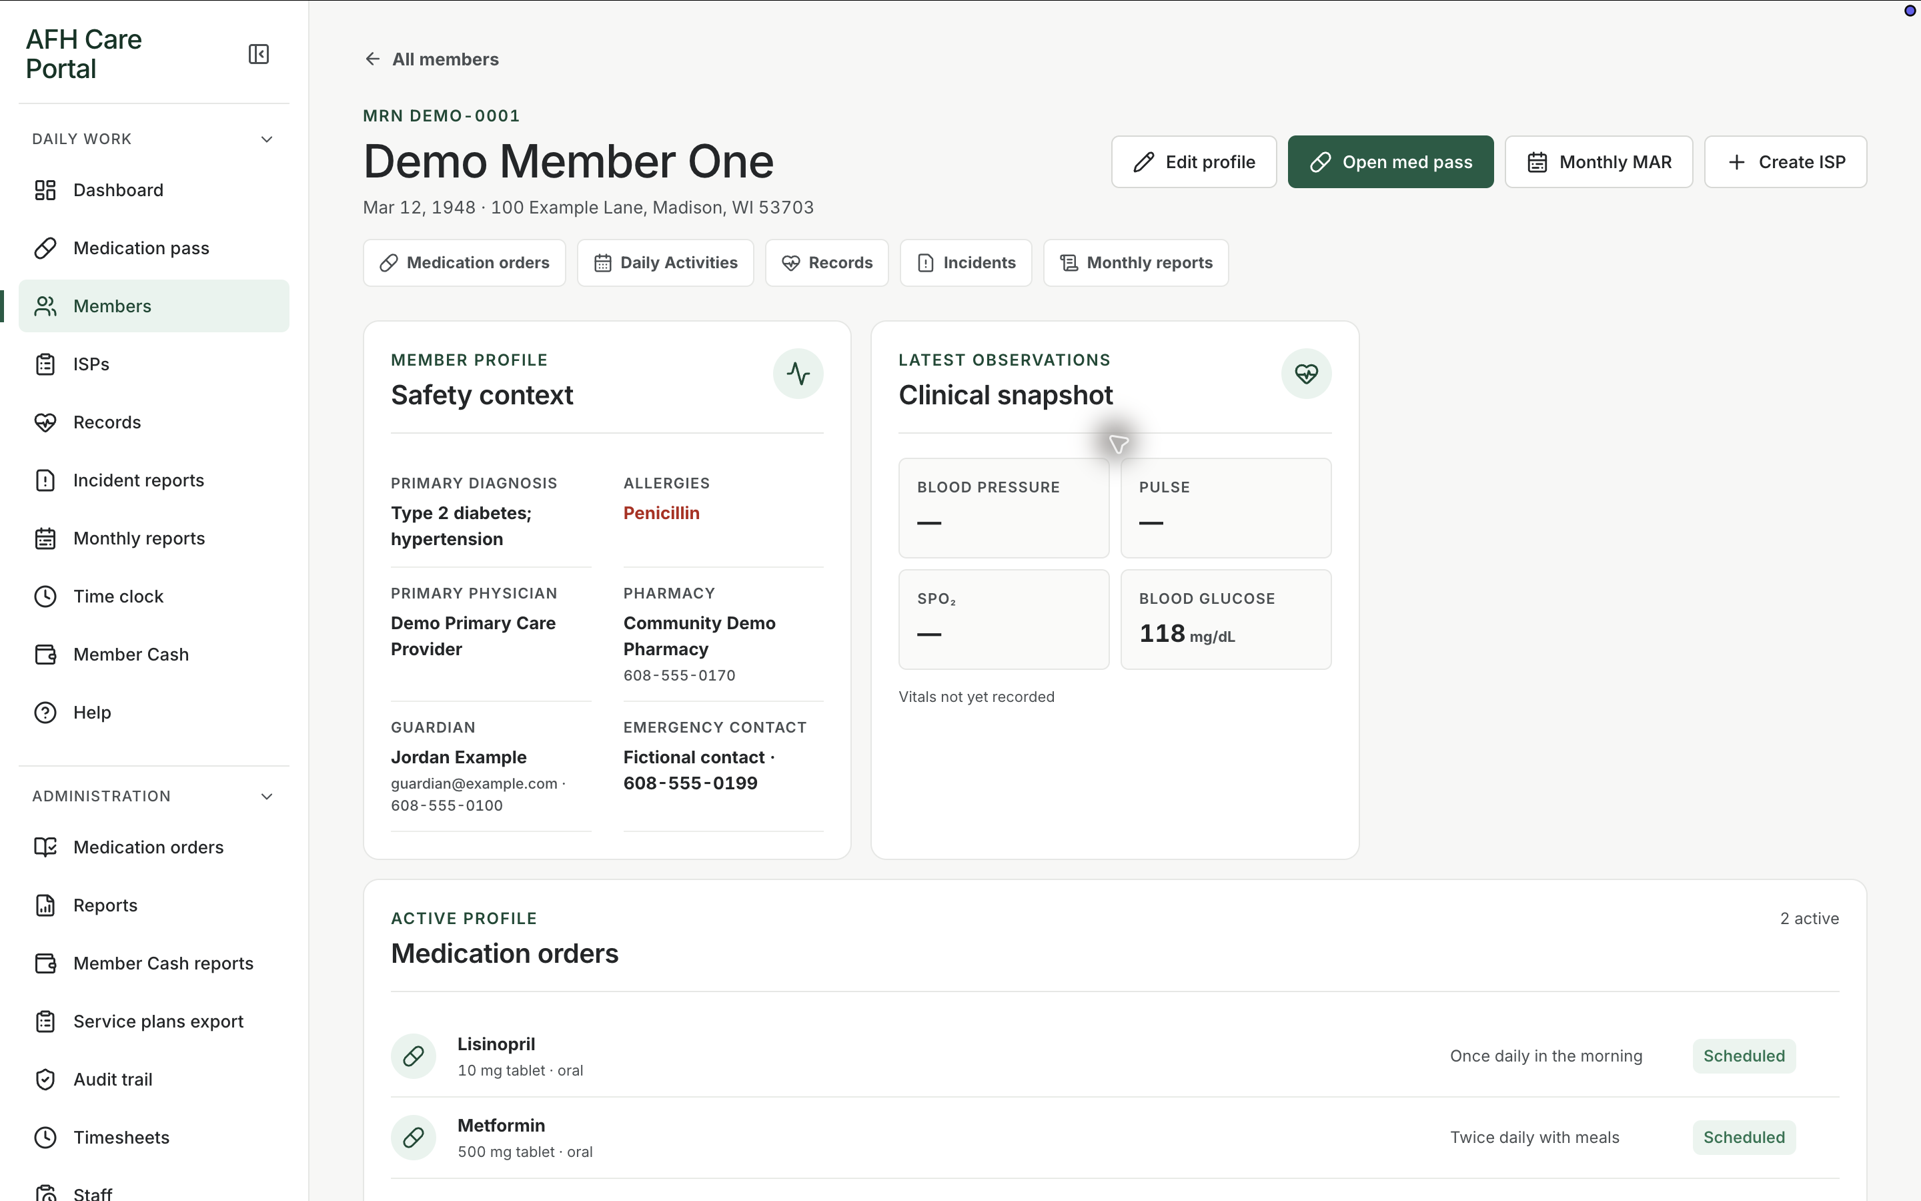Click the ISPs clipboard icon

pos(45,364)
